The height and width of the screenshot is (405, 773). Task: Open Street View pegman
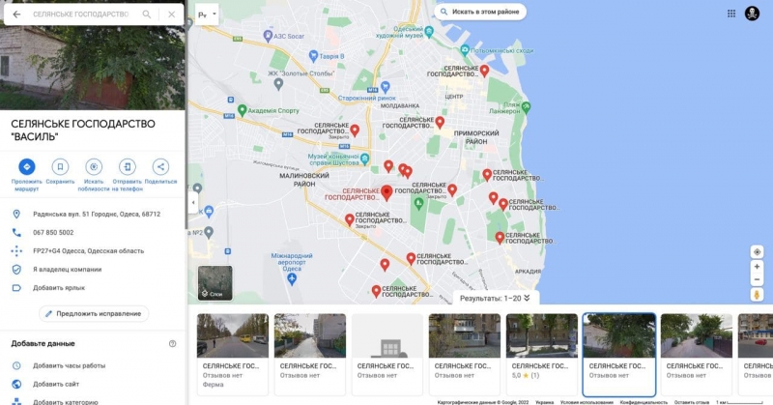(x=757, y=295)
